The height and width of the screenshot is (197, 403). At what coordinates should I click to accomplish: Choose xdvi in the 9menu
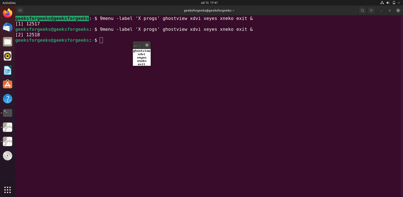pos(142,54)
